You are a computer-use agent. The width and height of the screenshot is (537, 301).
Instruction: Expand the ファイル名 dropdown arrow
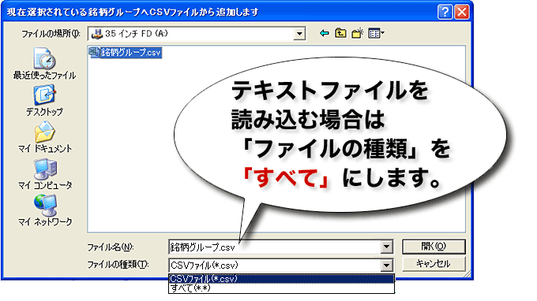coord(386,247)
